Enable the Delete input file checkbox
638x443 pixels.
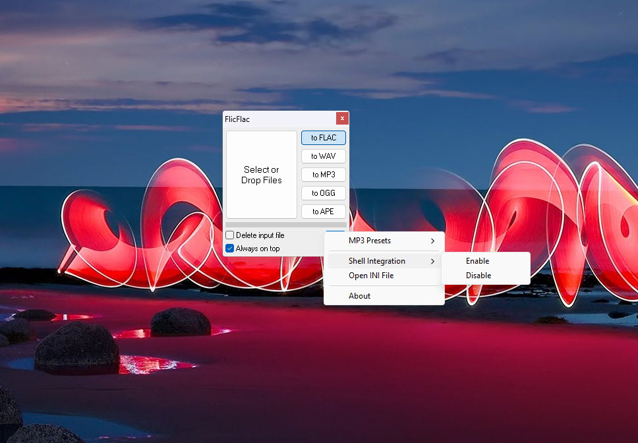click(230, 235)
